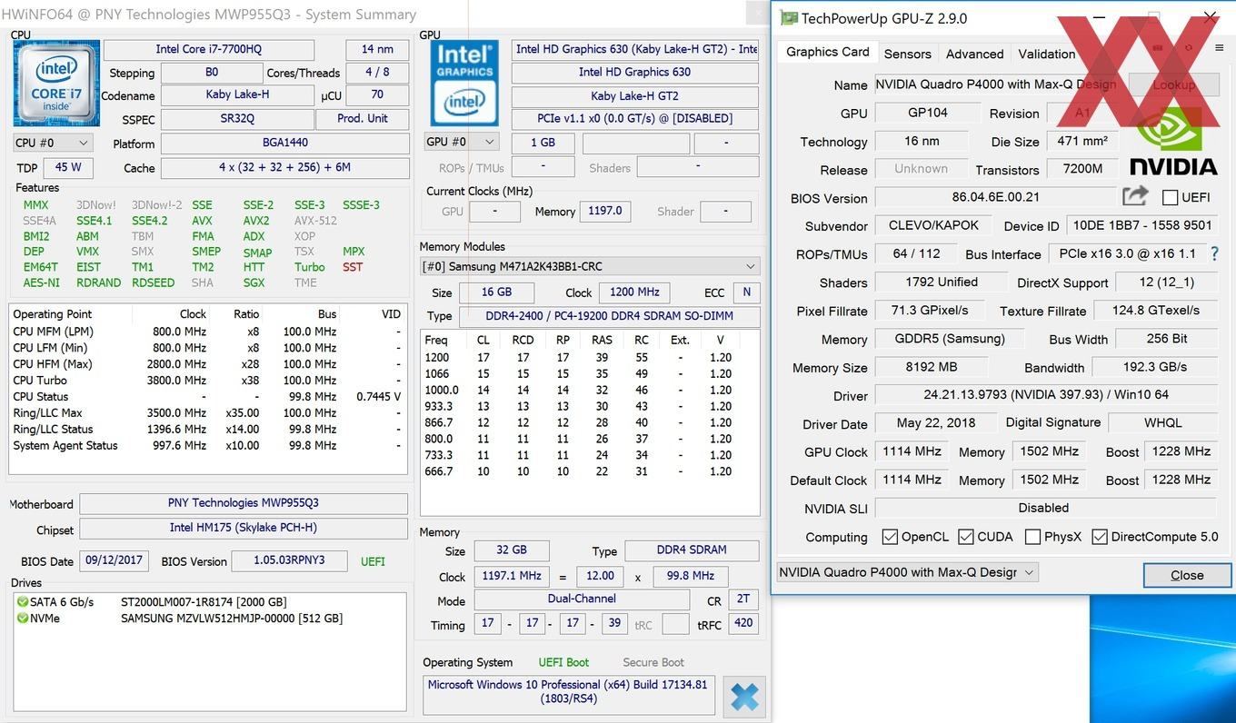
Task: Click the NVIDIA logo in GPU-Z
Action: tap(1173, 142)
